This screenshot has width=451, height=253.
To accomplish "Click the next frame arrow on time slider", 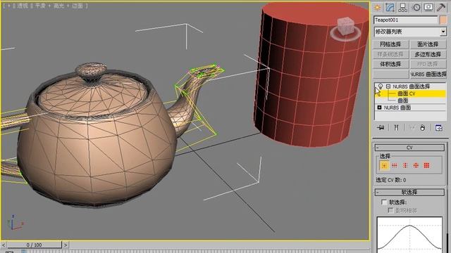I will pyautogui.click(x=66, y=245).
